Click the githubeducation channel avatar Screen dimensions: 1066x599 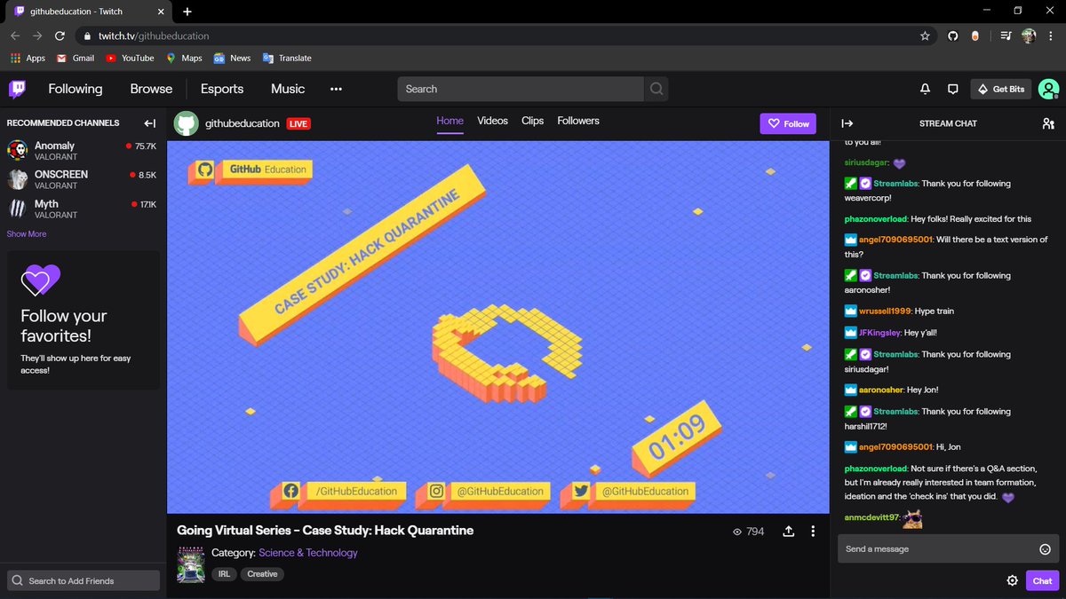coord(186,123)
